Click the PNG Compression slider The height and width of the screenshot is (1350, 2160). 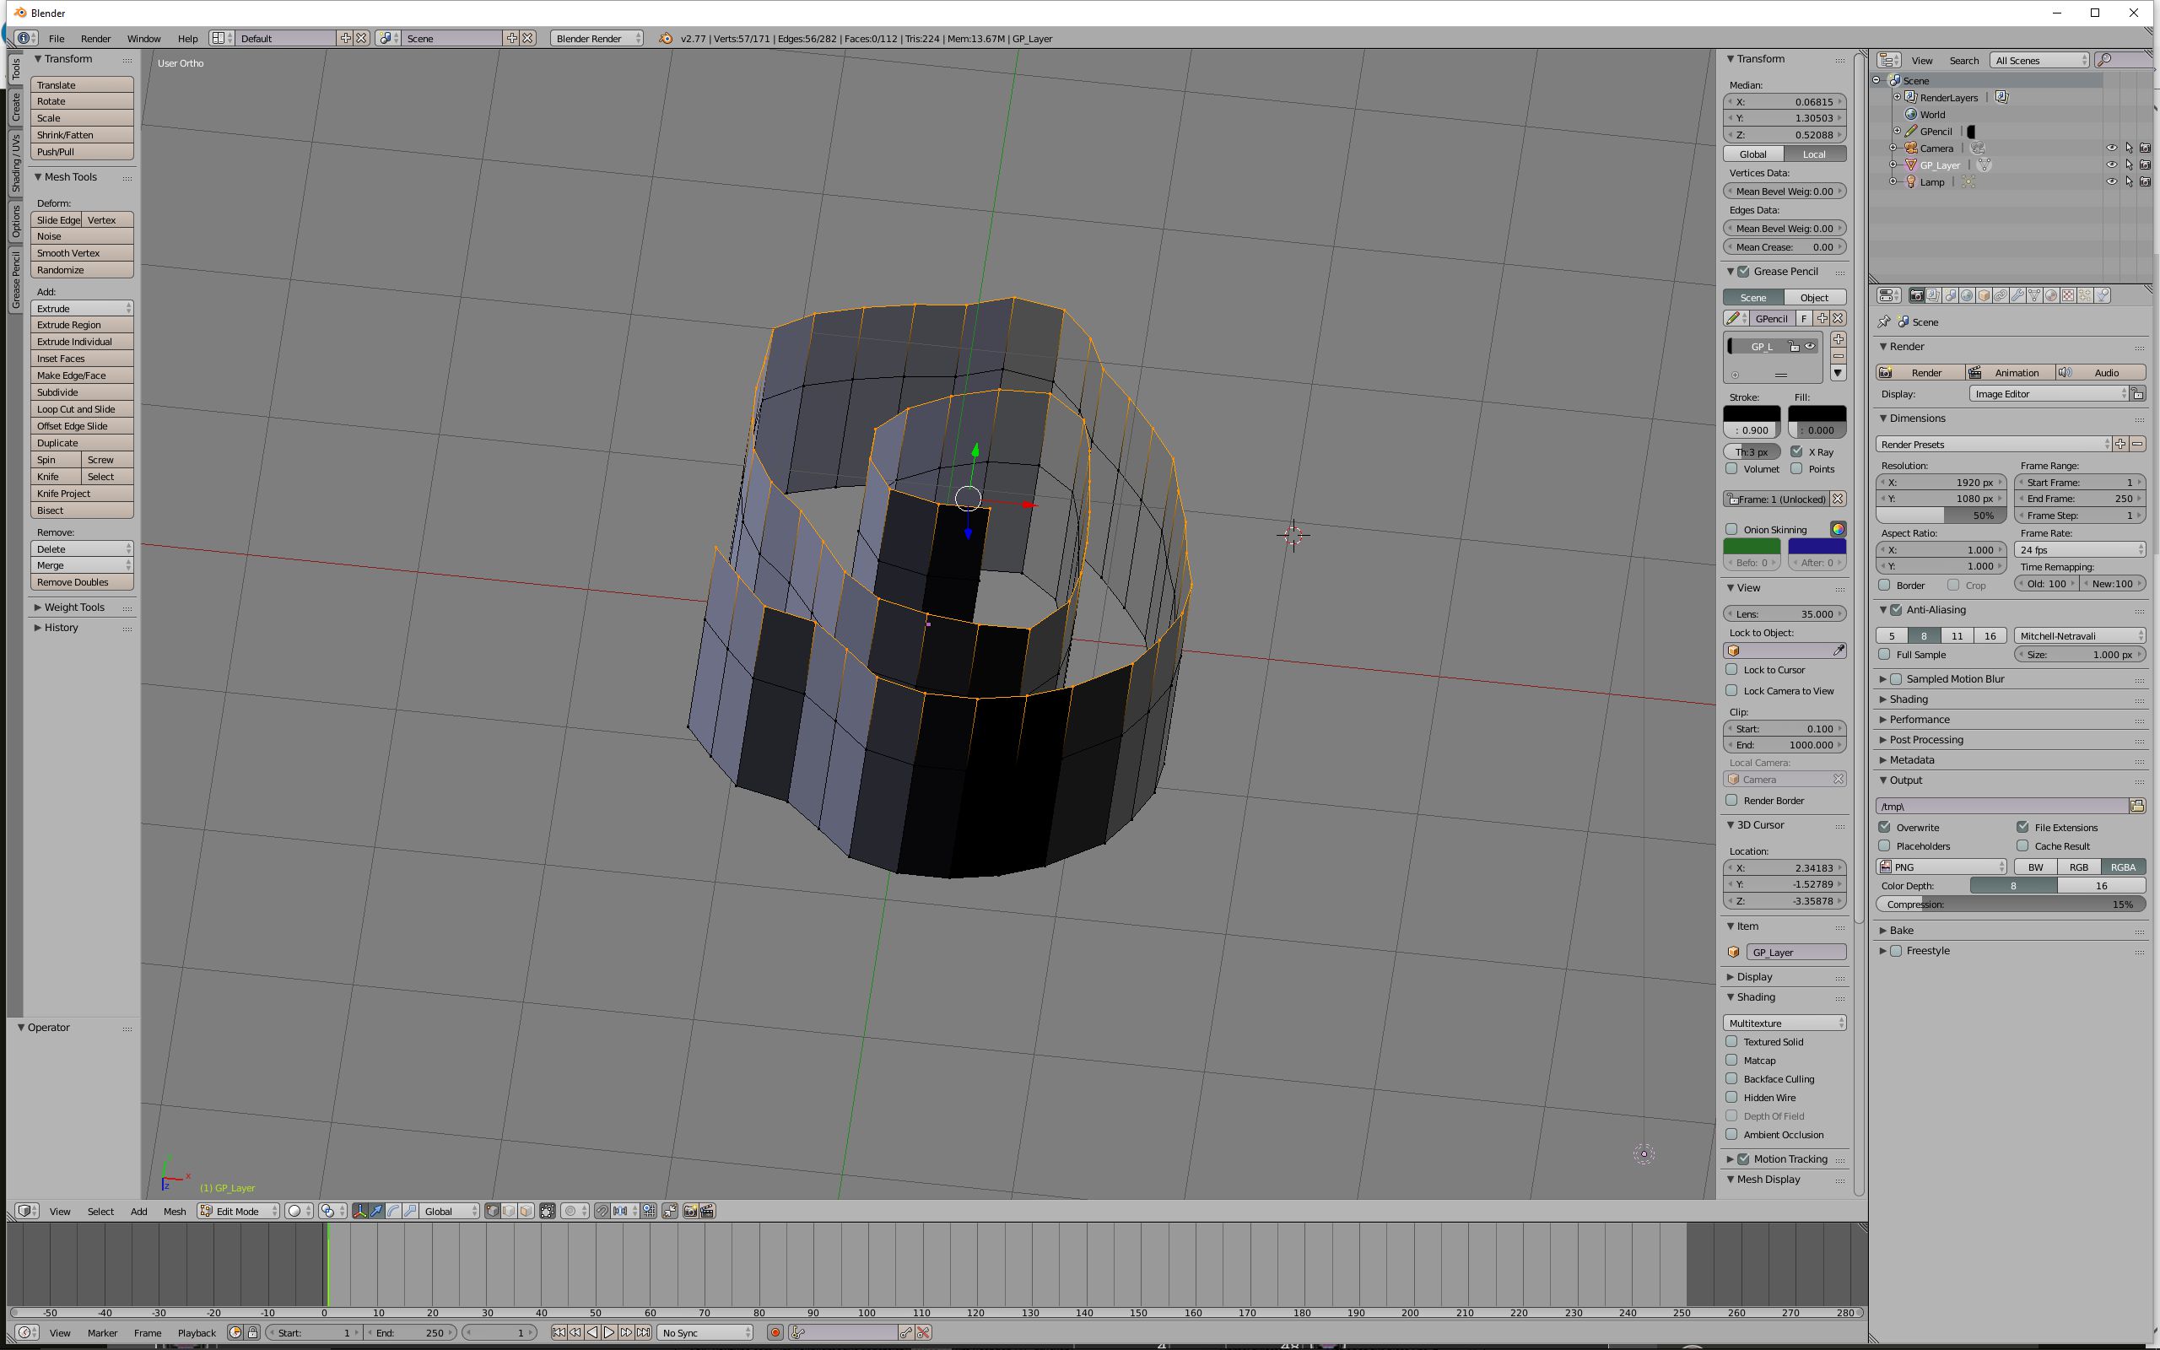tap(2010, 904)
